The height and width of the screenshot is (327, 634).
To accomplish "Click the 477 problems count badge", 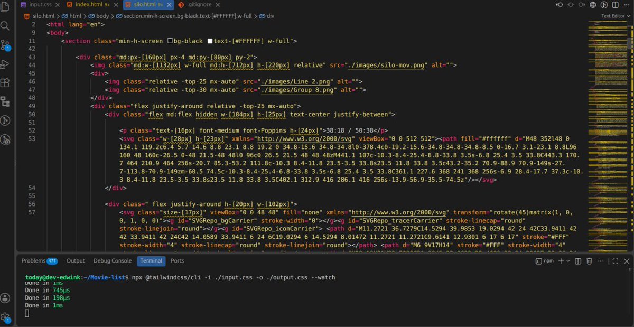I will coord(52,261).
